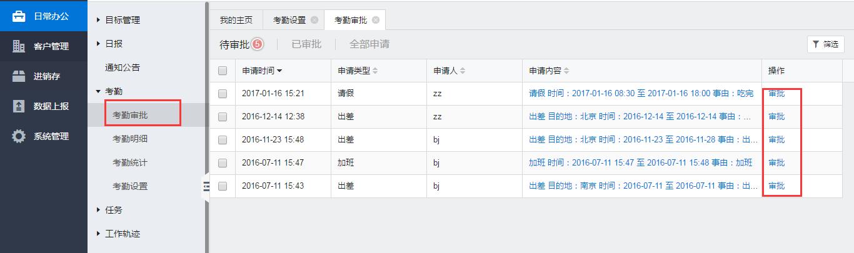The height and width of the screenshot is (253, 854).
Task: Close the 考勤设置 tab
Action: coord(314,20)
